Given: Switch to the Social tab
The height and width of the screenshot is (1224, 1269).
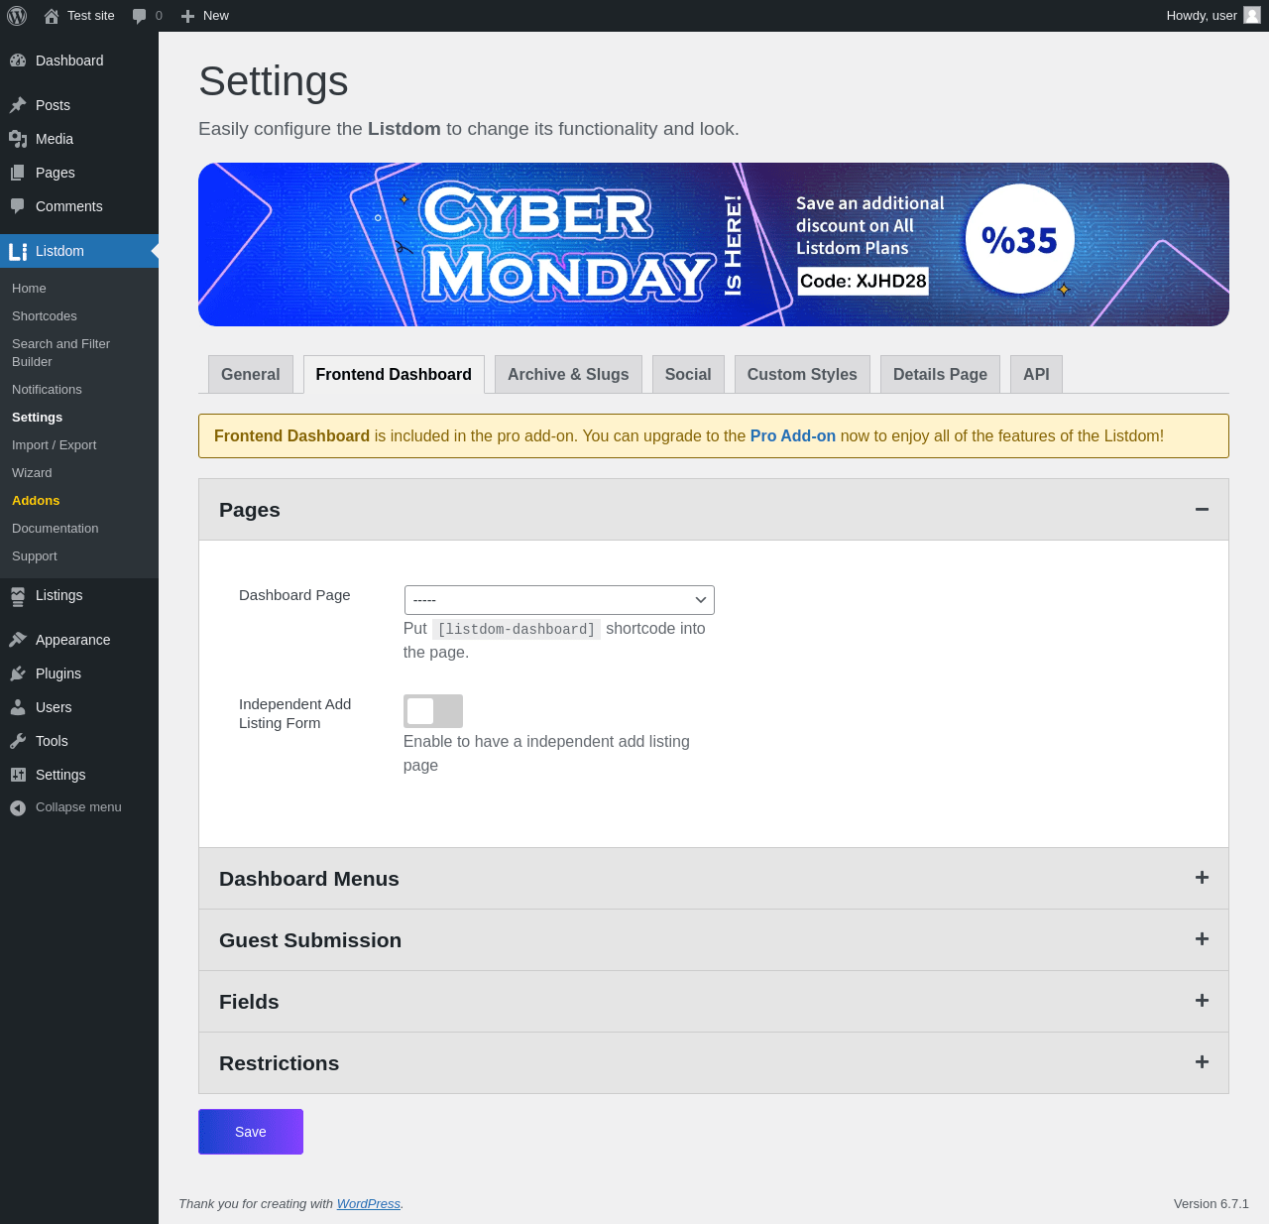Looking at the screenshot, I should [688, 374].
